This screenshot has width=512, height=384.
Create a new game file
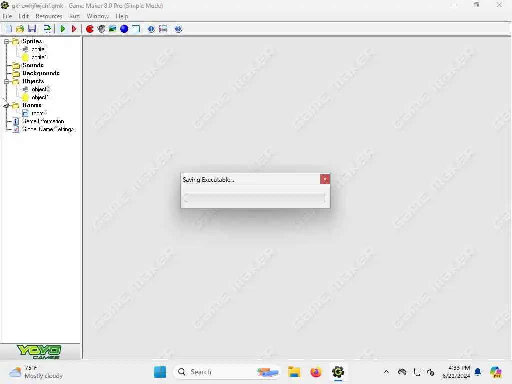pyautogui.click(x=9, y=29)
